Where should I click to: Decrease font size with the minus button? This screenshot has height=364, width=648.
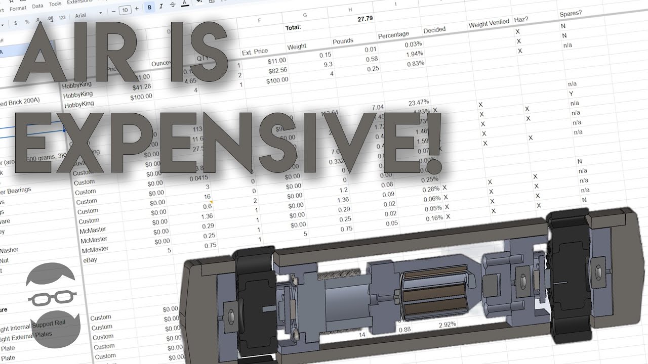click(114, 11)
